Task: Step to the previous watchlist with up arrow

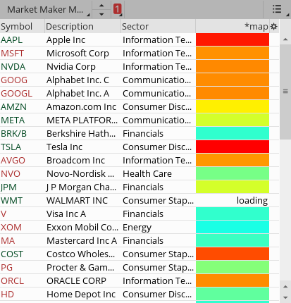Action: [x=101, y=5]
